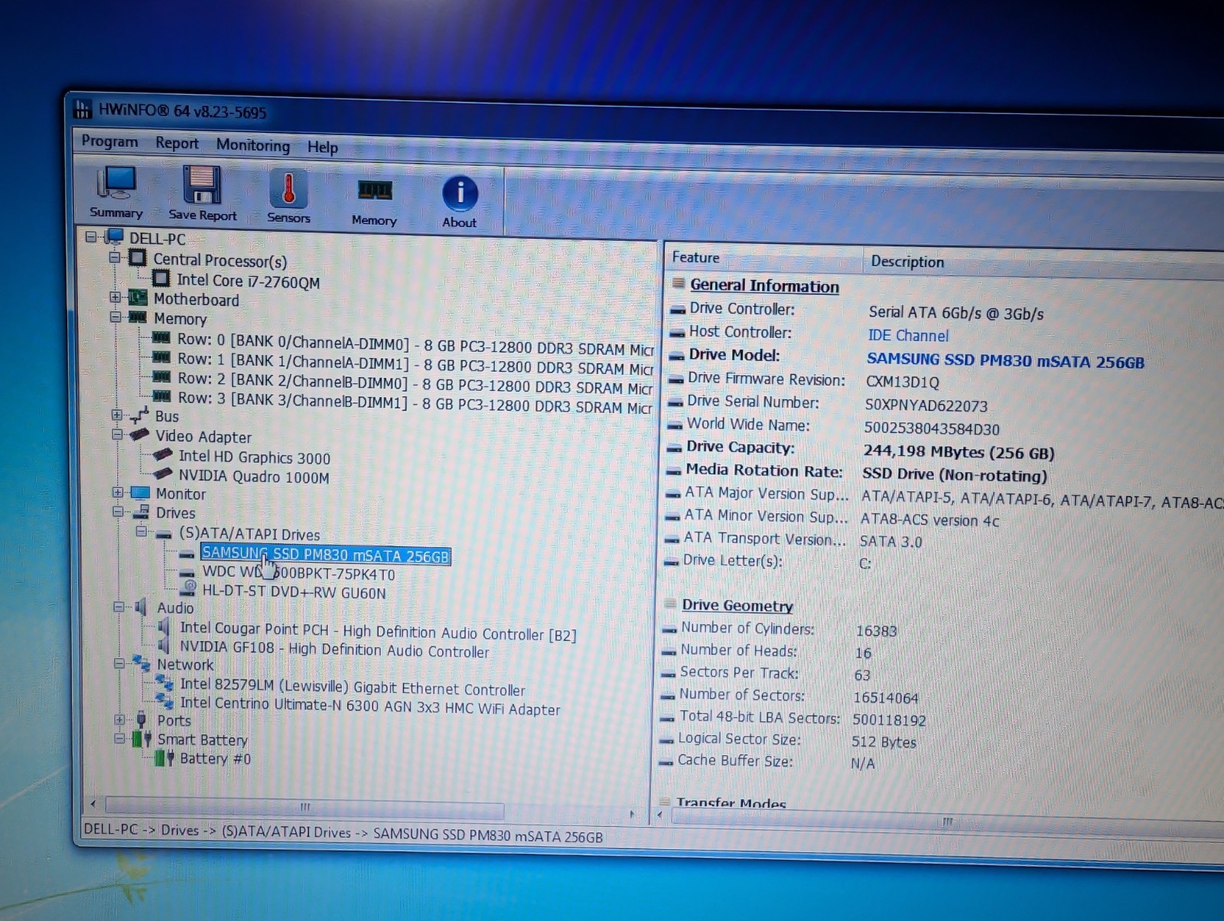Viewport: 1224px width, 921px height.
Task: Click the tree panel horizontal scrollbar
Action: 304,807
